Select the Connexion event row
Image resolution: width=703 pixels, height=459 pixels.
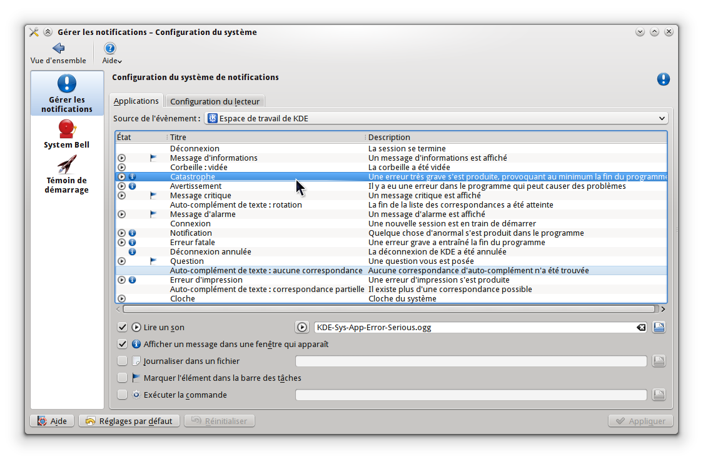[x=391, y=224]
